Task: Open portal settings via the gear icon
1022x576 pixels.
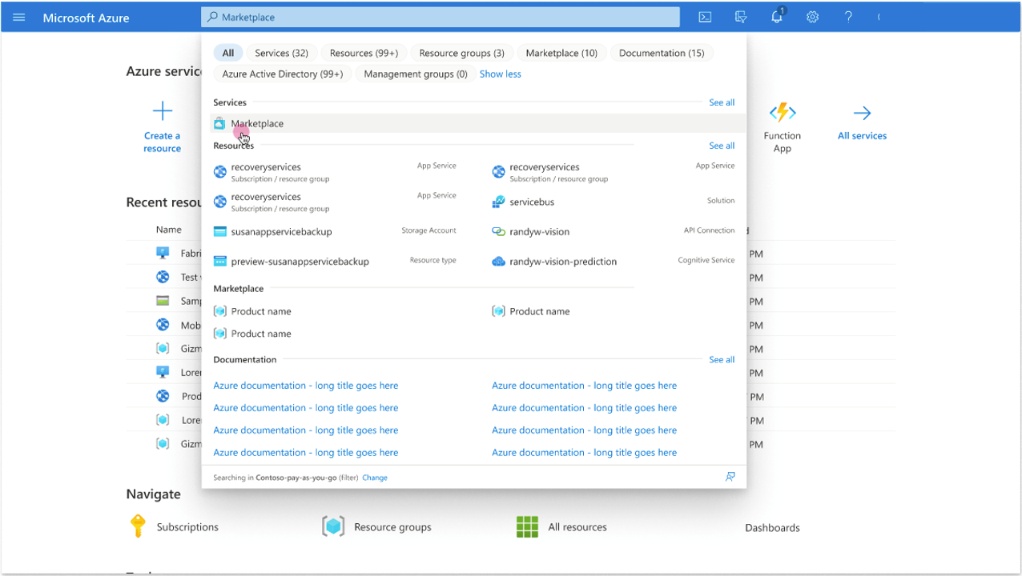Action: pos(812,16)
